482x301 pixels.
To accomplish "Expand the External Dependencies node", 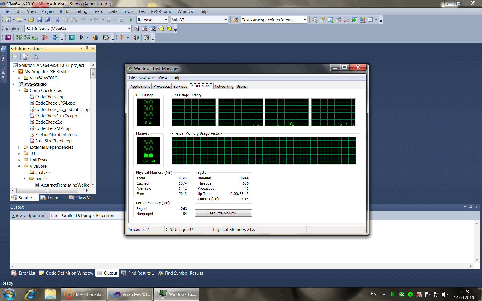I will tap(19, 147).
